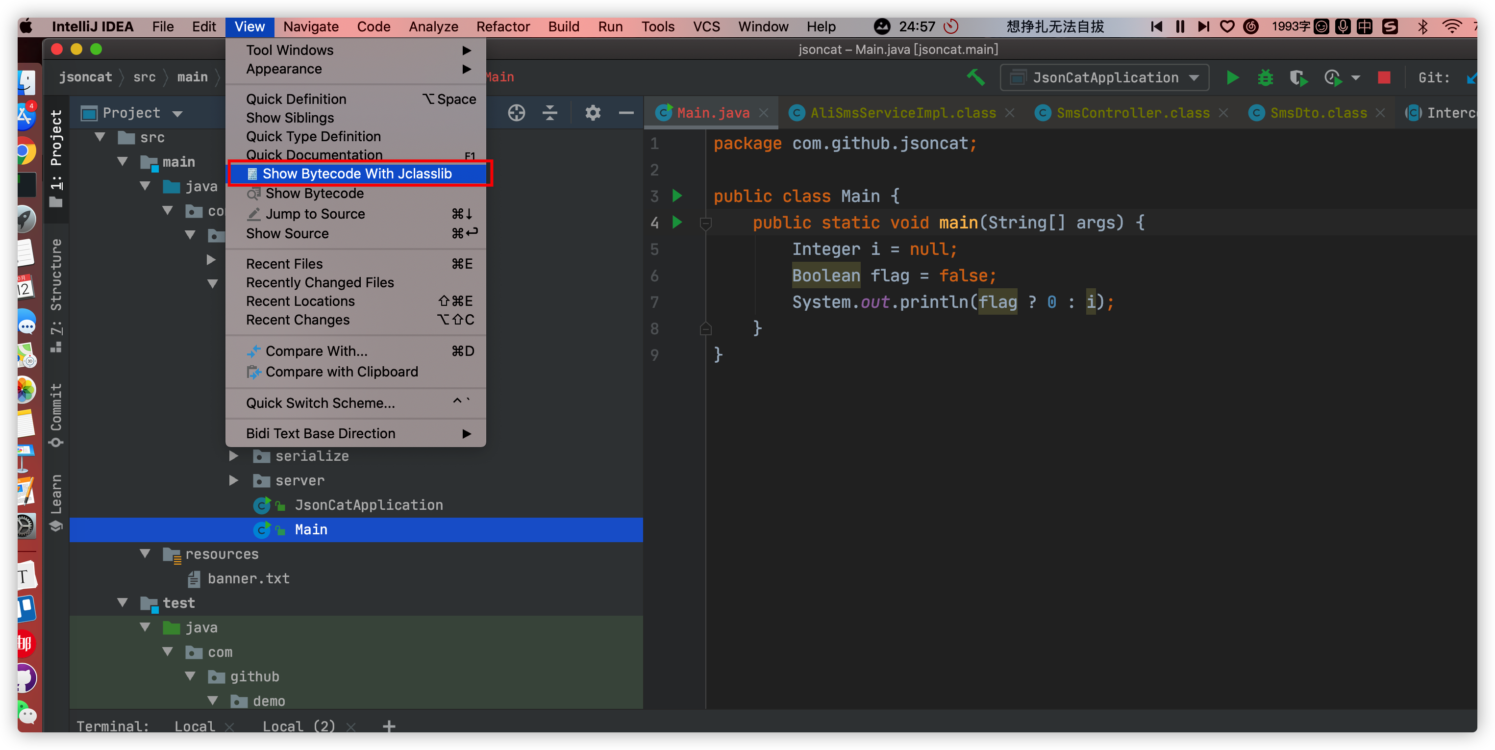1495x750 pixels.
Task: Click the Compare with Clipboard entry
Action: click(x=341, y=372)
